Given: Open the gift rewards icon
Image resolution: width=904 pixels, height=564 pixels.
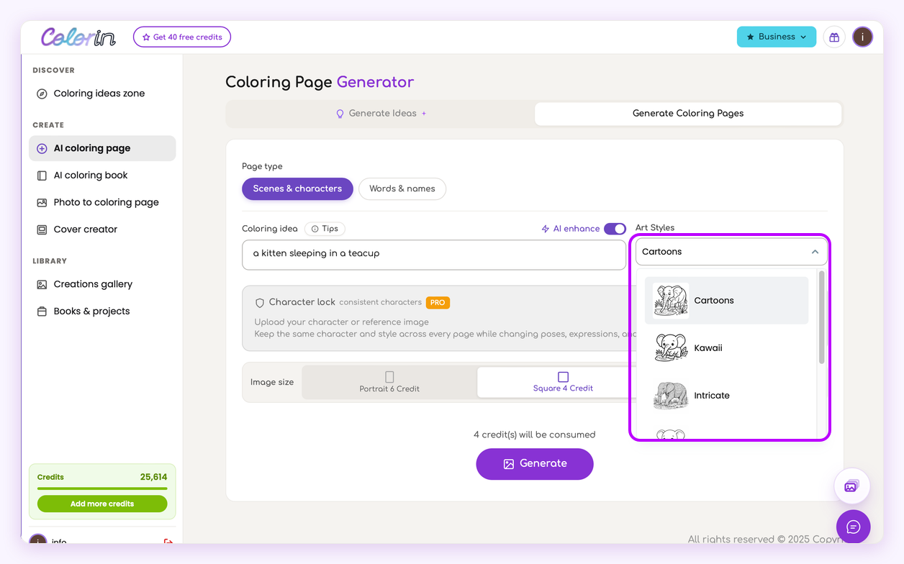Looking at the screenshot, I should click(x=834, y=37).
